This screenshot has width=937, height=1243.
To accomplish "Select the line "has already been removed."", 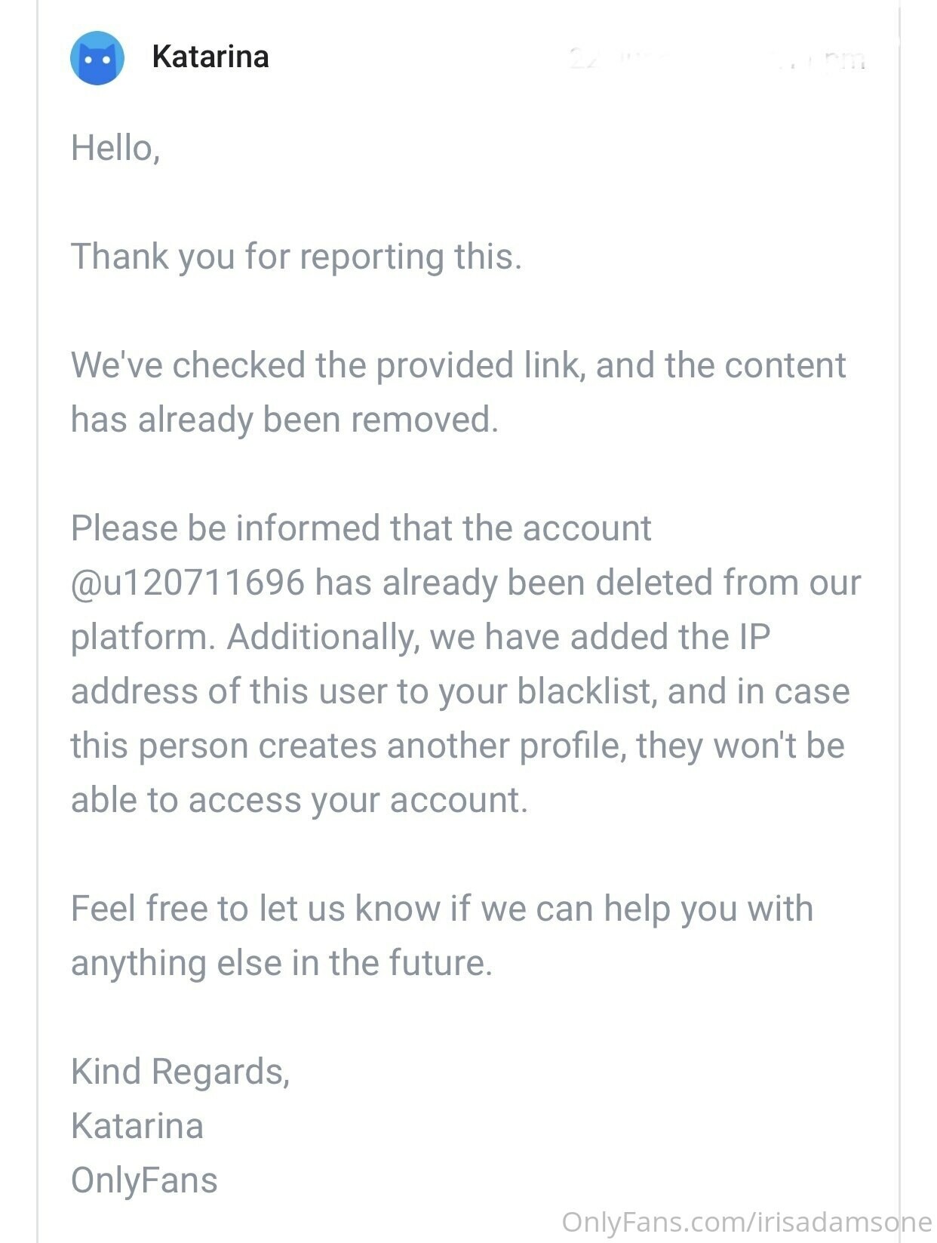I will pyautogui.click(x=285, y=420).
